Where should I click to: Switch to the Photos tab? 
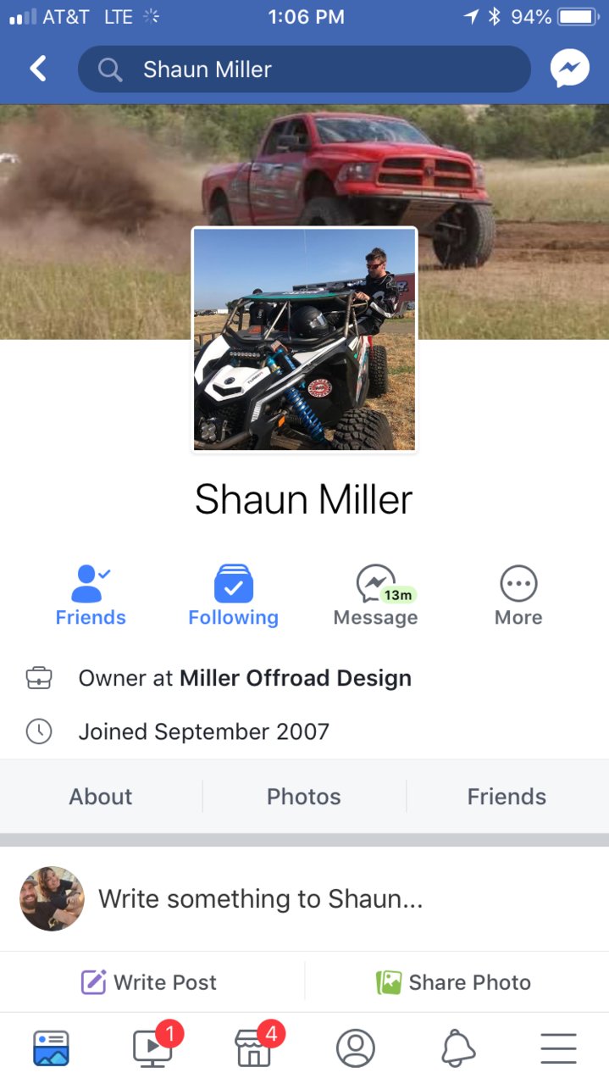click(x=304, y=797)
